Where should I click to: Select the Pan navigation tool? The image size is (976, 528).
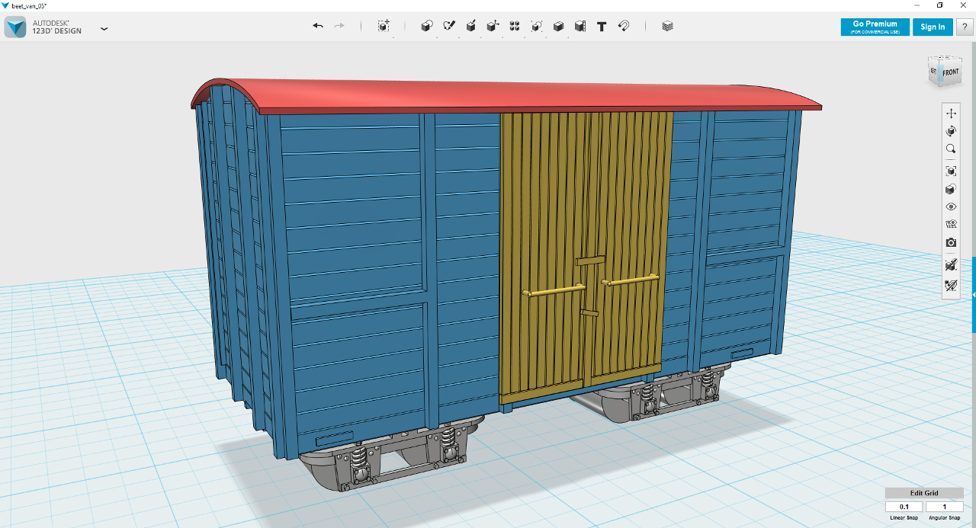[x=951, y=113]
